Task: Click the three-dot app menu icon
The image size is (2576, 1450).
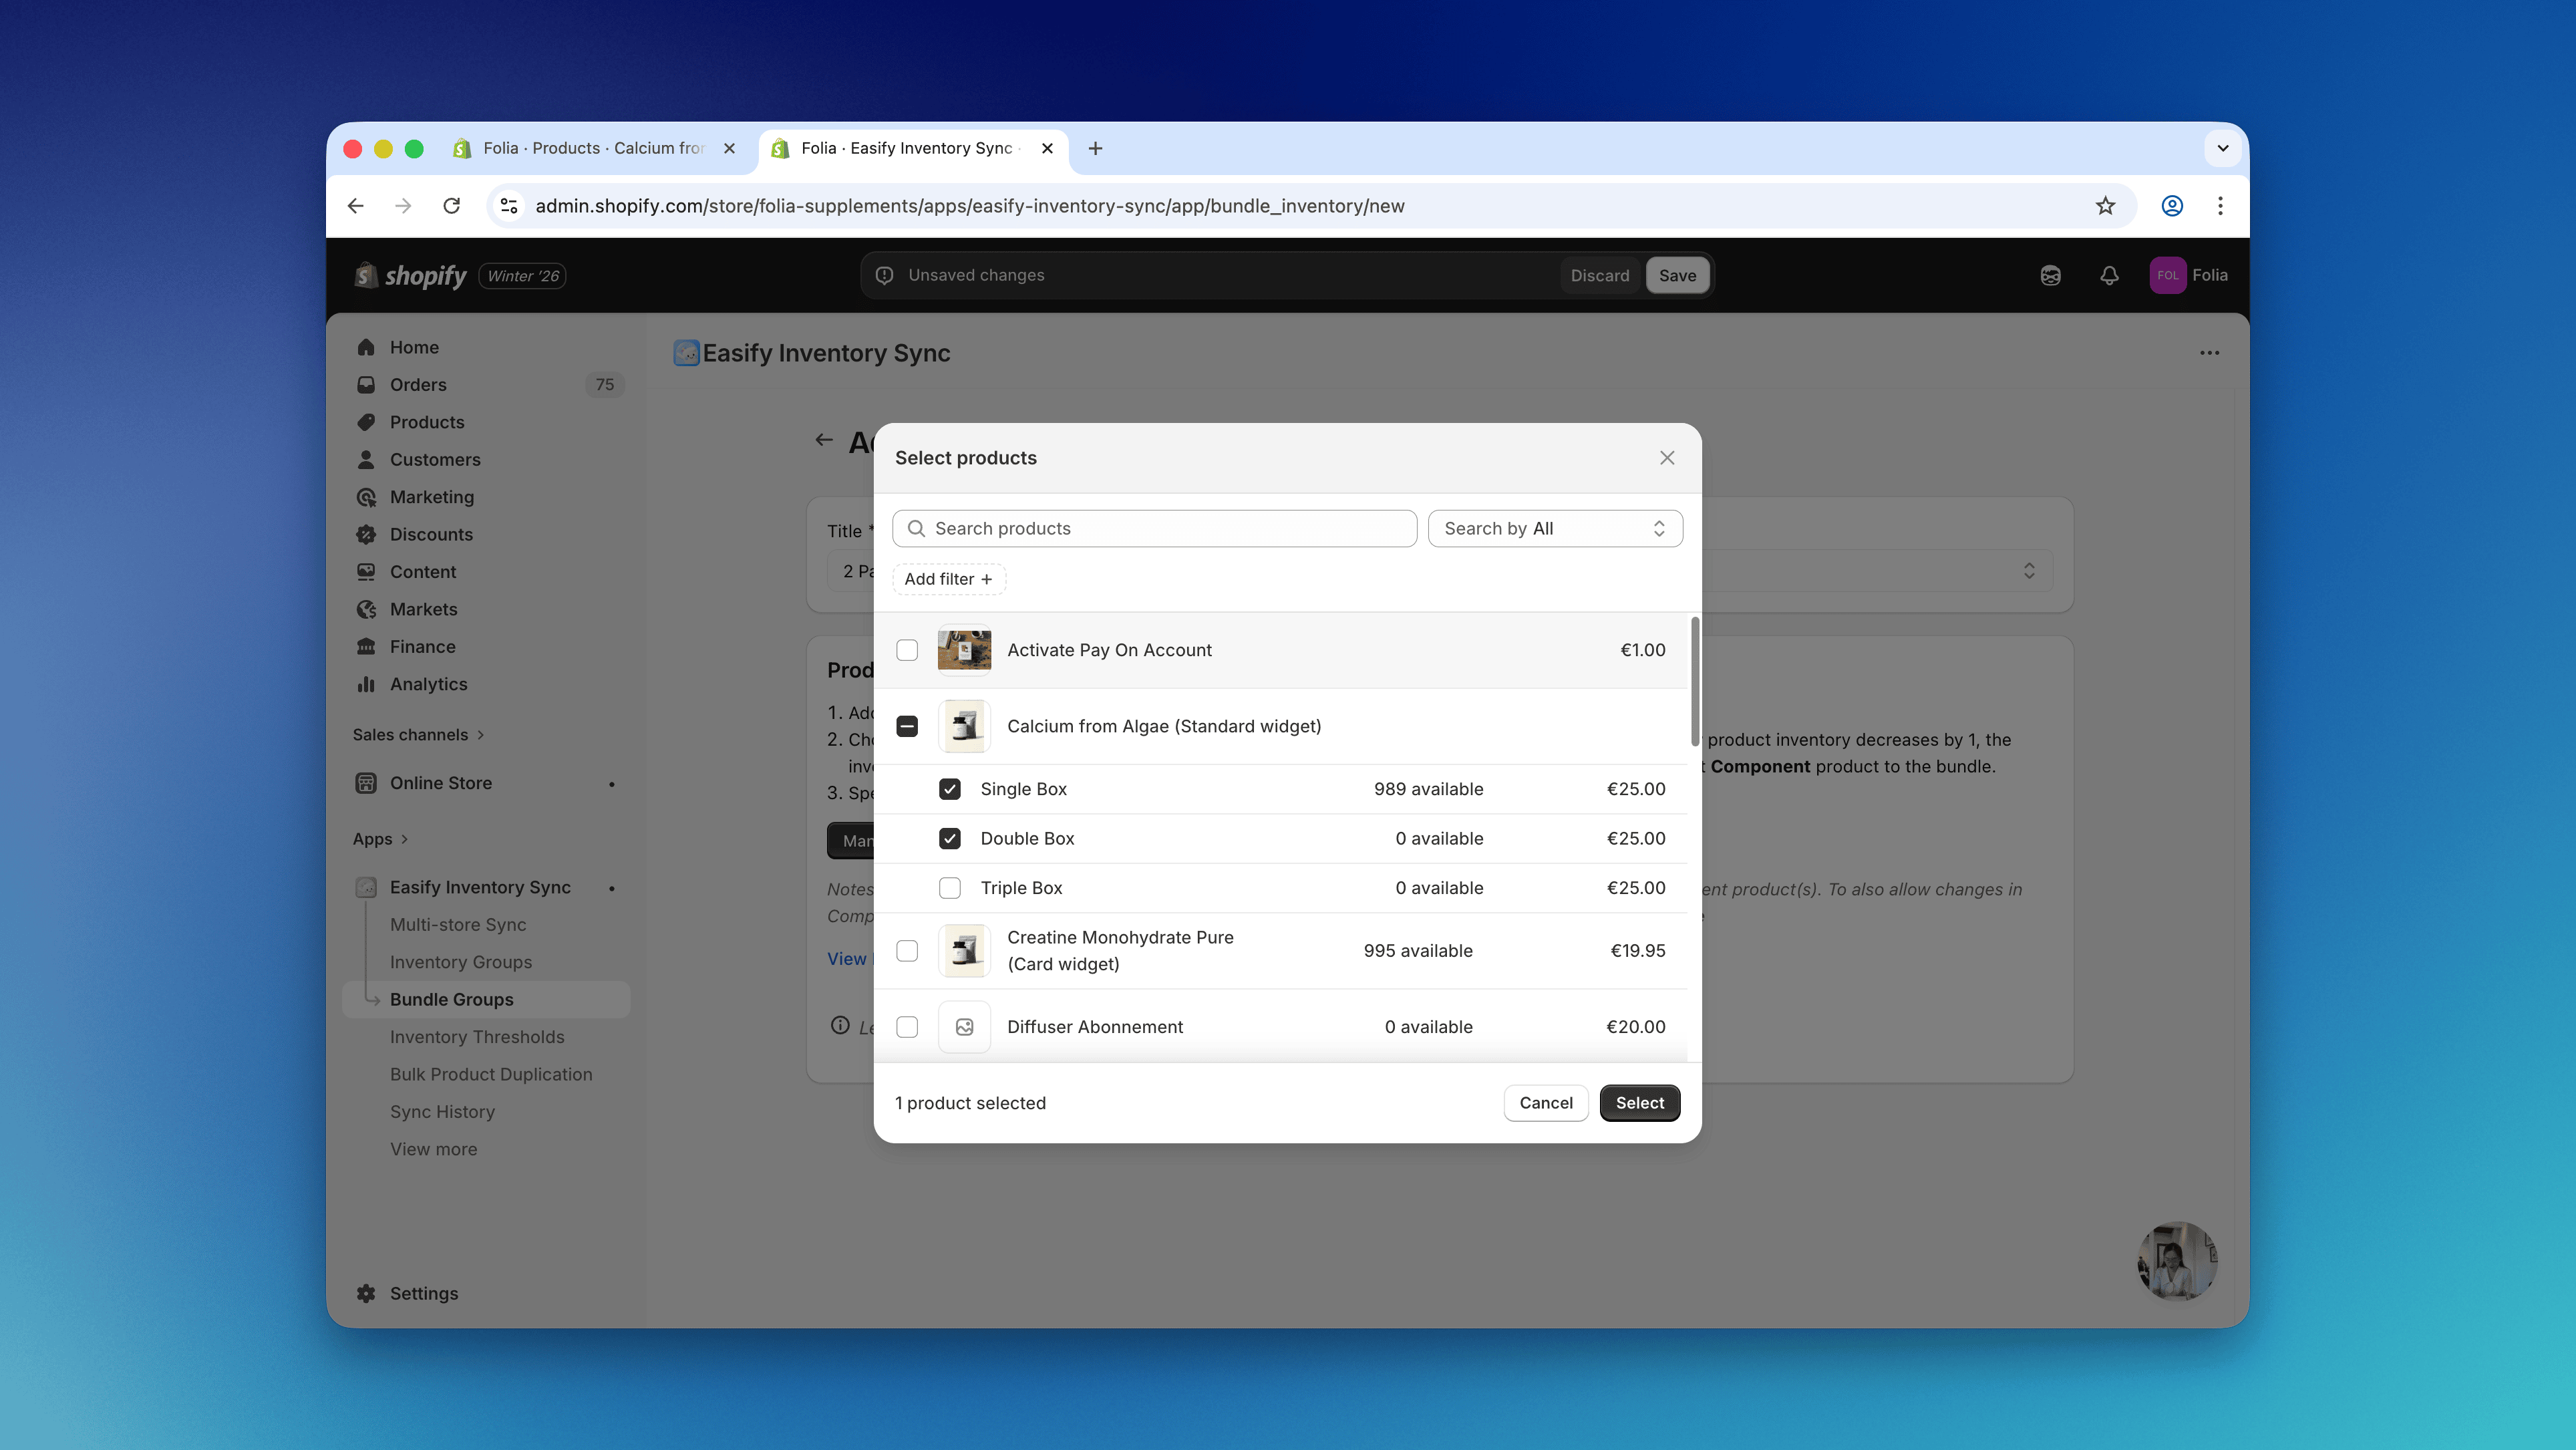Action: point(2209,353)
